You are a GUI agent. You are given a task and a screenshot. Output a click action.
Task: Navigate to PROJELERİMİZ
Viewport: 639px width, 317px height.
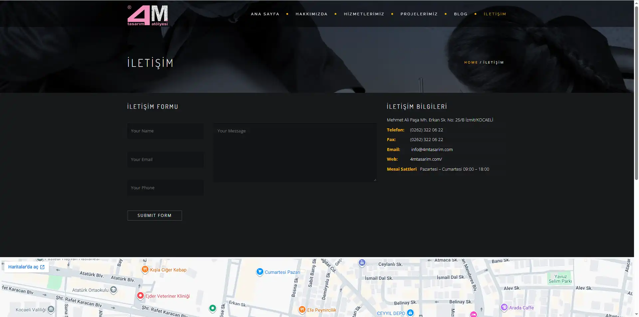[x=419, y=14]
